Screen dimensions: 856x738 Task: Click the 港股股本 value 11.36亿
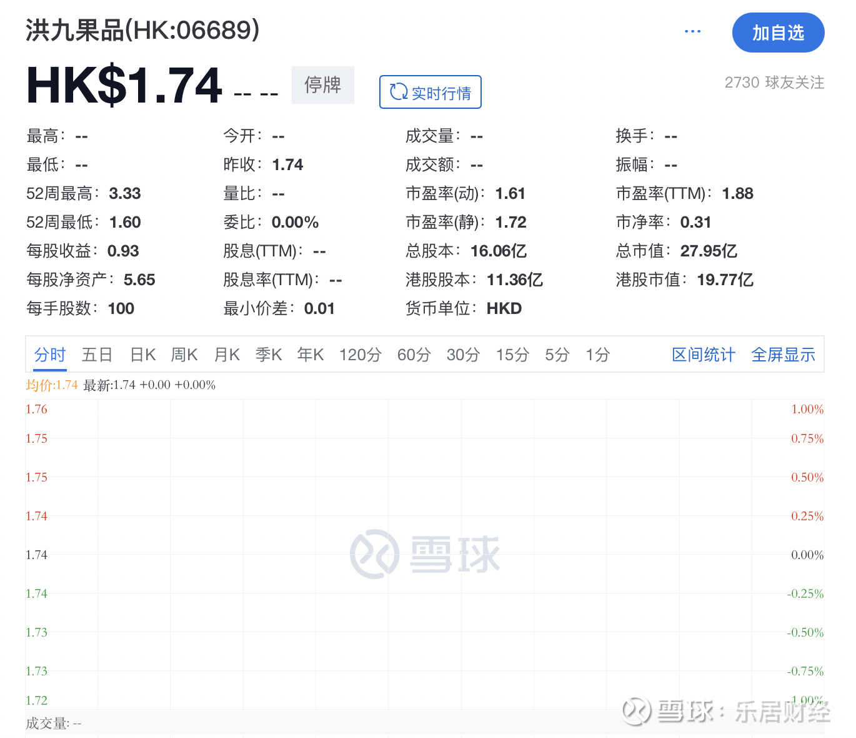515,280
